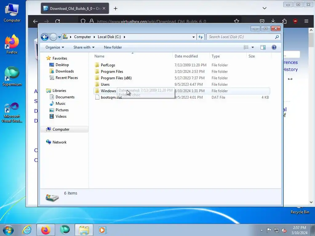Screen dimensions: 315x236
Task: Change your view icon button
Action: point(246,47)
